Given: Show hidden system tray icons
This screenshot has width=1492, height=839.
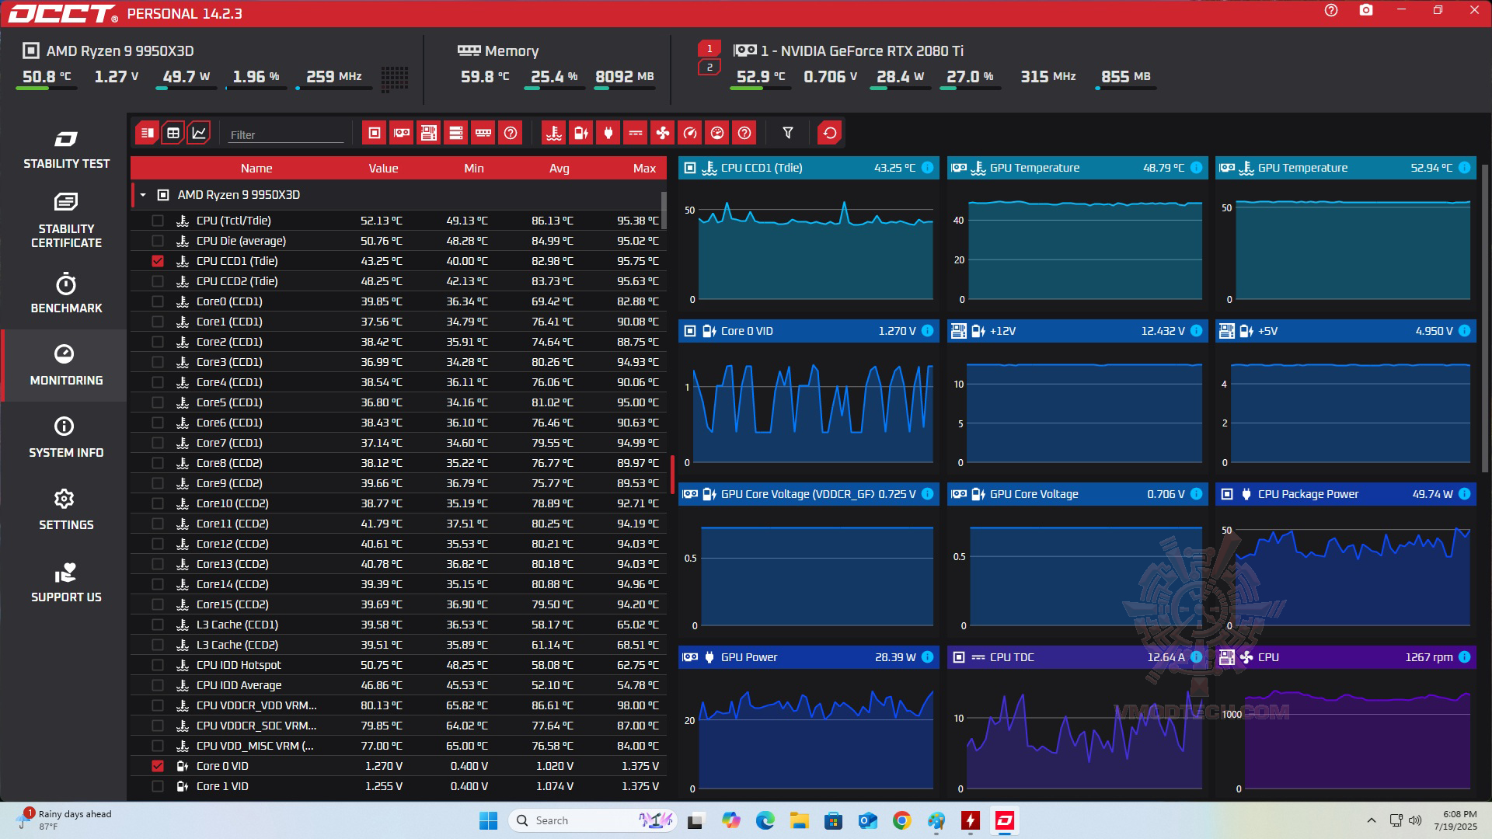Looking at the screenshot, I should point(1371,820).
